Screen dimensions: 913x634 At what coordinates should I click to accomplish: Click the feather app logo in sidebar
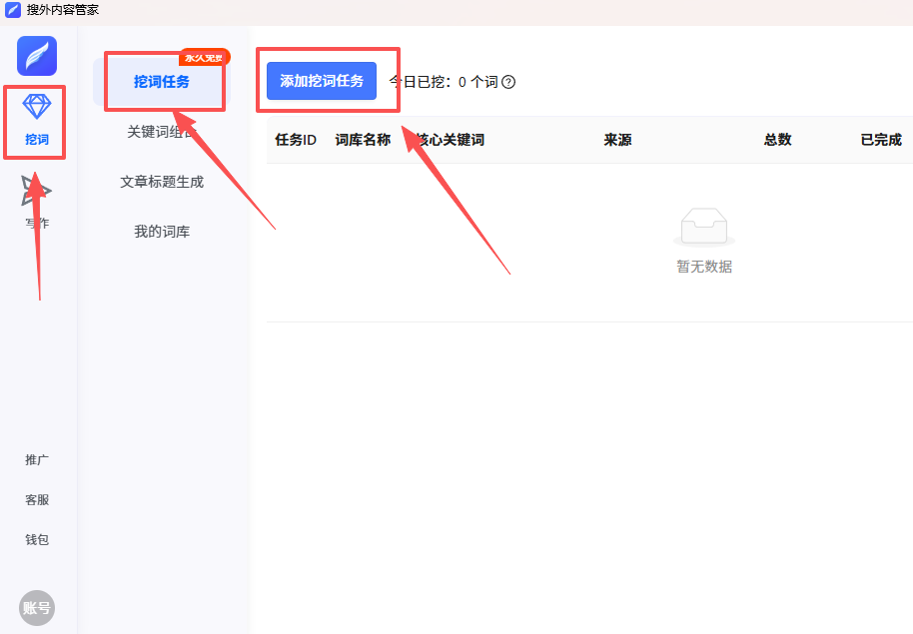37,56
